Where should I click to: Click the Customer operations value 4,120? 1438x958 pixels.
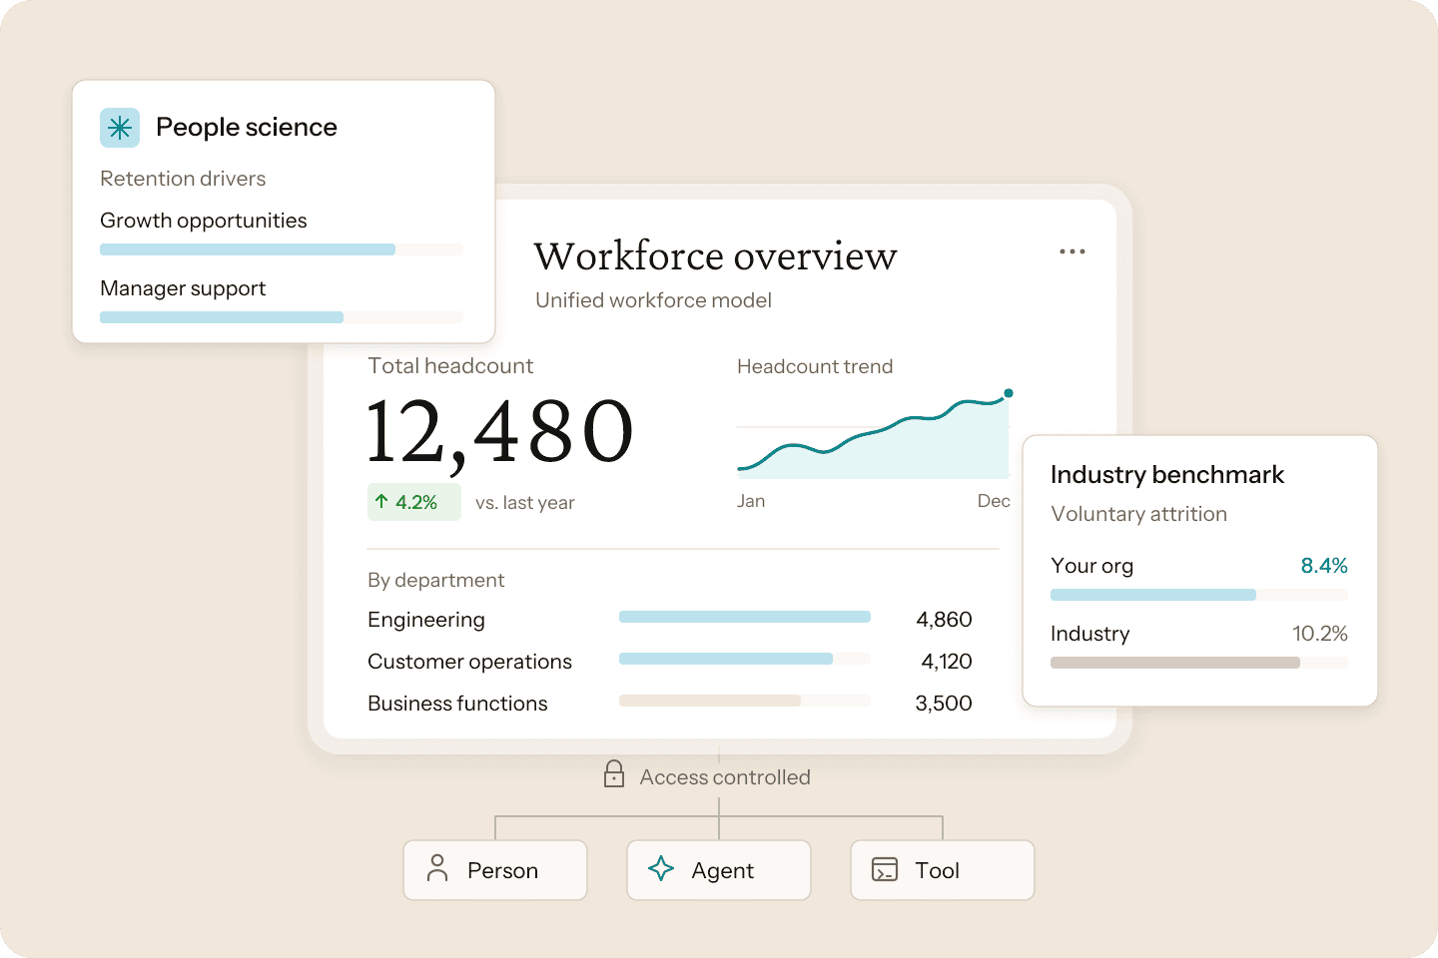947,662
